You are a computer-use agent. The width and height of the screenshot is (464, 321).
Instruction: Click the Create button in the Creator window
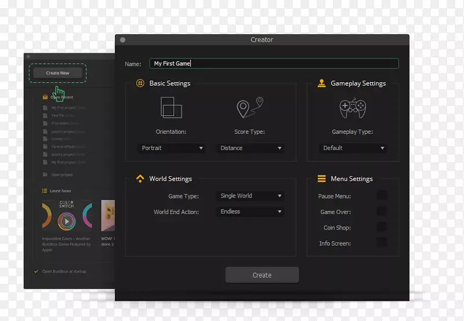click(x=262, y=275)
